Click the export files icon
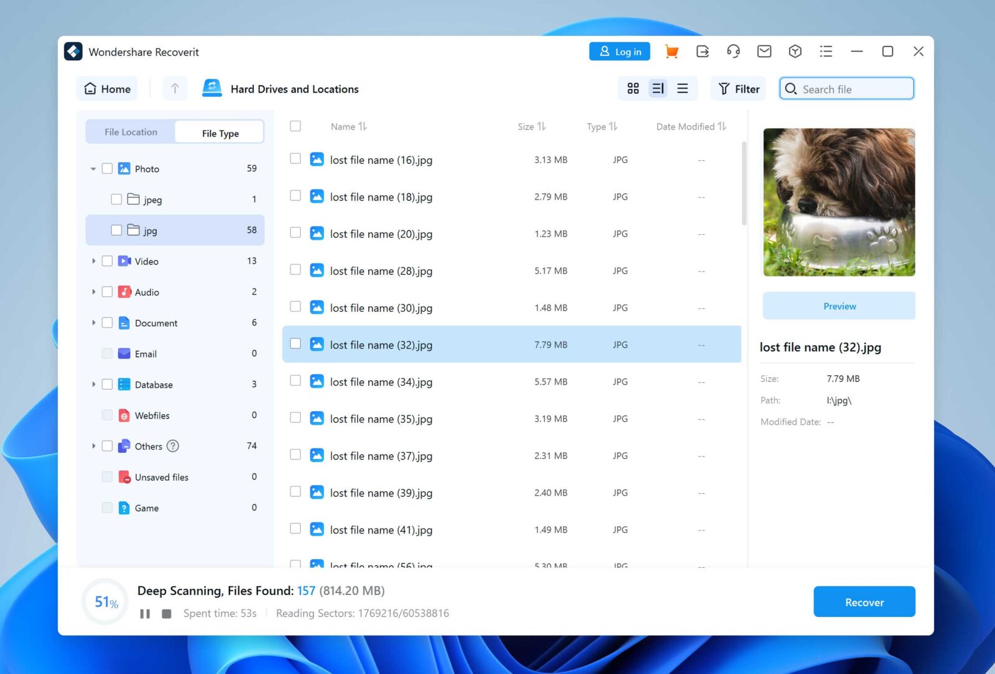The width and height of the screenshot is (995, 674). pyautogui.click(x=703, y=52)
